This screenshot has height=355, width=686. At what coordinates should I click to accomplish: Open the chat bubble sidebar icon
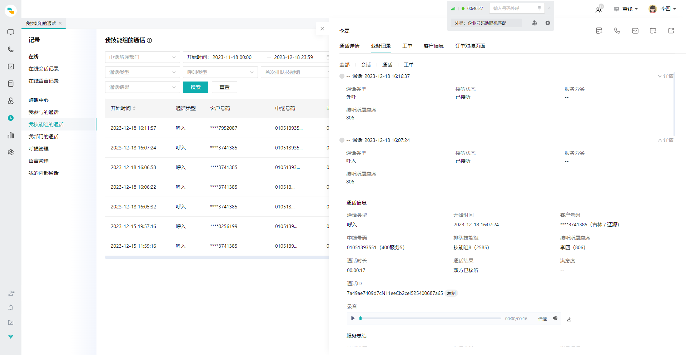pos(11,32)
